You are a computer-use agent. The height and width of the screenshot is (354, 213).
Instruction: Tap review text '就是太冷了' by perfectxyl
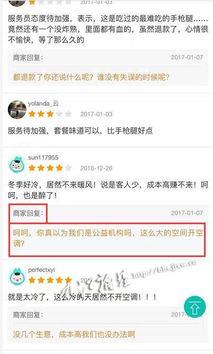tap(82, 297)
